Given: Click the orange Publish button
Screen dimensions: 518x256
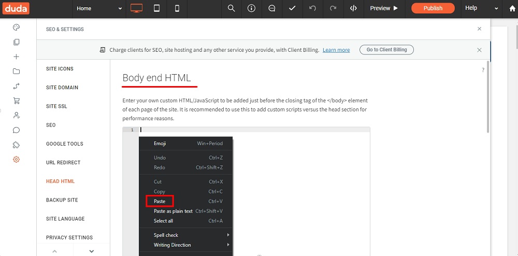Looking at the screenshot, I should [433, 8].
